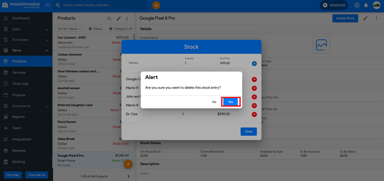The height and width of the screenshot is (181, 384).
Task: Select the Glass Break product
Action: coord(93,143)
